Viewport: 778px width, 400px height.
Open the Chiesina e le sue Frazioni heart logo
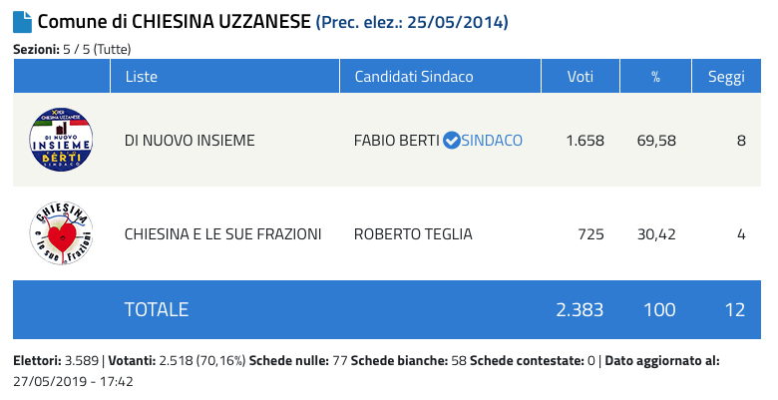(61, 233)
